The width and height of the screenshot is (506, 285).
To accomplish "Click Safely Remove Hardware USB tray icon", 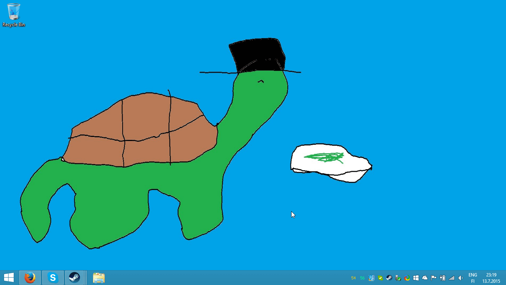I will 398,278.
